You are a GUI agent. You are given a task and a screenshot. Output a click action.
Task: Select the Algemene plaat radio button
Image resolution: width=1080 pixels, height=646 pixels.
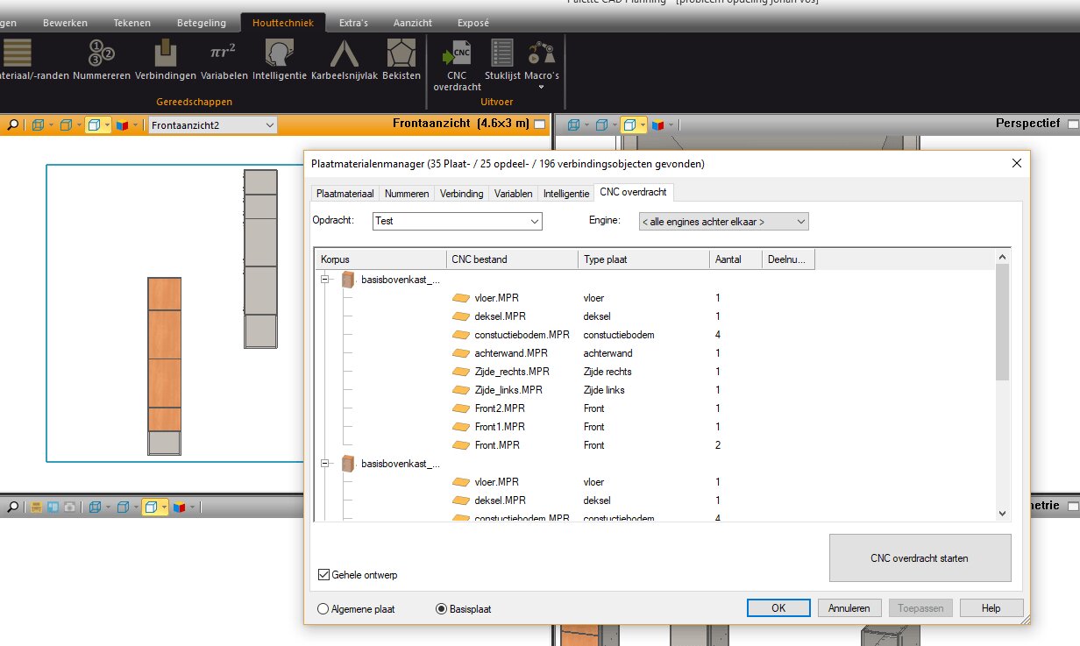[323, 608]
